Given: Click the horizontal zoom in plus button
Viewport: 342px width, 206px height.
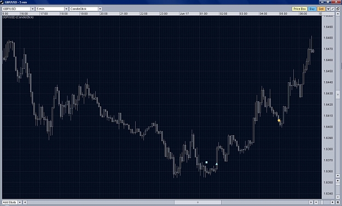Looking at the screenshot, I should coord(332,202).
